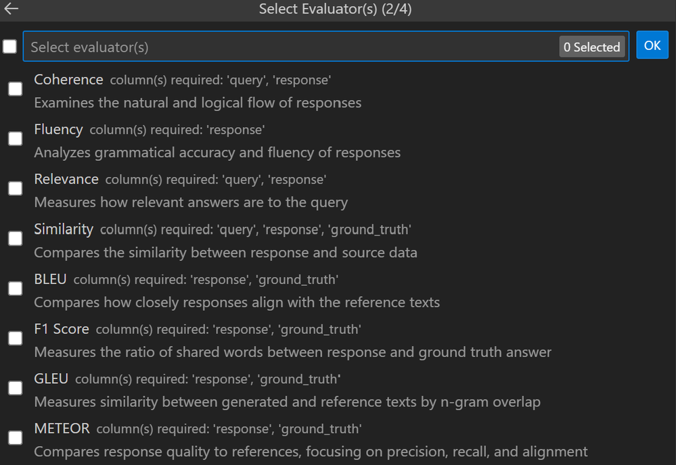Check the GLEU evaluator checkbox
The width and height of the screenshot is (676, 465).
[15, 388]
